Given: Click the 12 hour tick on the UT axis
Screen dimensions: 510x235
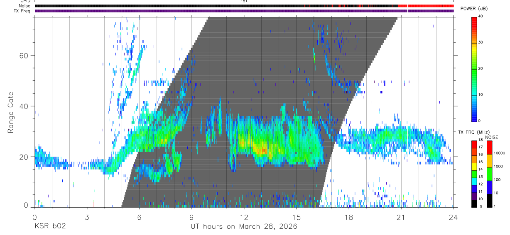Looking at the screenshot, I should tap(244, 216).
